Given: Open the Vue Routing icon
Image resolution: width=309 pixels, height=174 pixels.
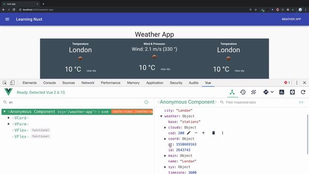Looking at the screenshot, I should point(266,92).
